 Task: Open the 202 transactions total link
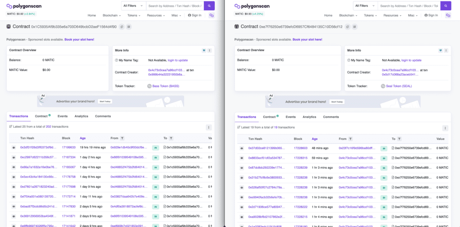pos(49,127)
